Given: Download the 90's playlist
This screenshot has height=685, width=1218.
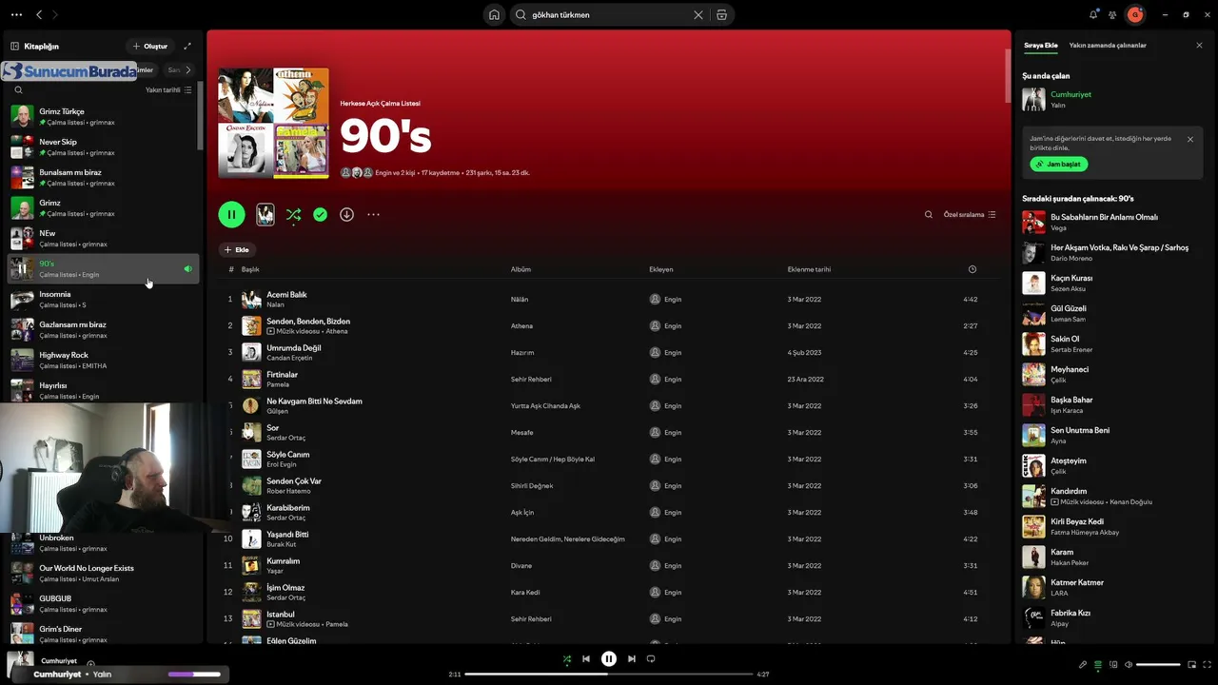Looking at the screenshot, I should tap(346, 214).
